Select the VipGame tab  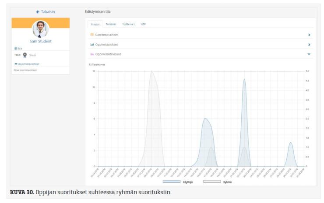(128, 24)
